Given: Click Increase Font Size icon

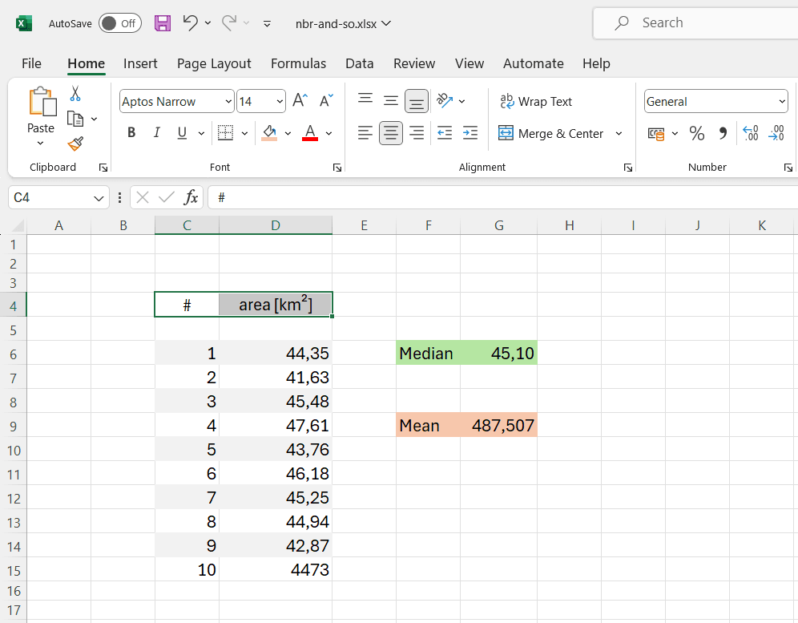Looking at the screenshot, I should [300, 101].
